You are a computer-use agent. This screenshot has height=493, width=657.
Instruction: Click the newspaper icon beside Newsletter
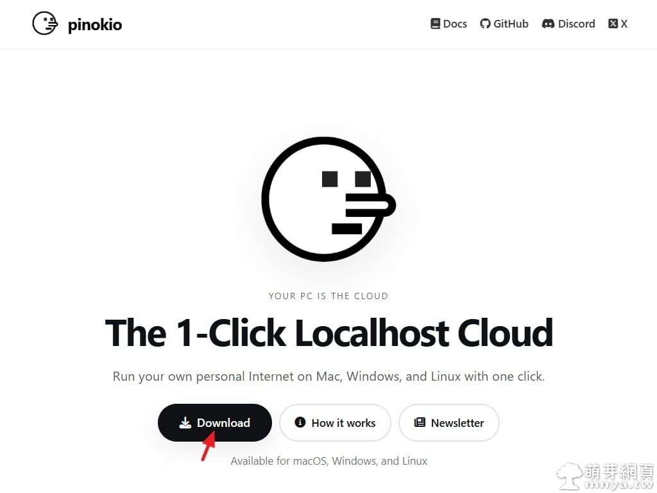pos(420,422)
